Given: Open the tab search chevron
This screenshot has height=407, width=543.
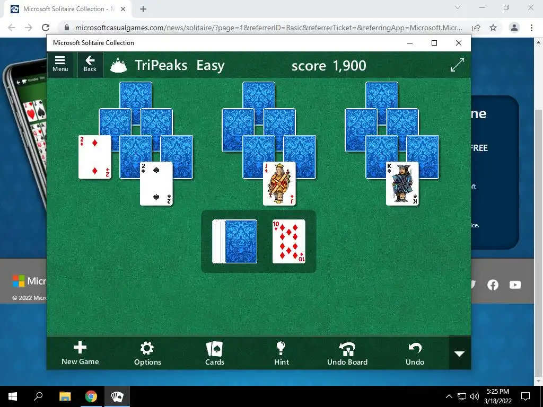Looking at the screenshot, I should [x=458, y=7].
